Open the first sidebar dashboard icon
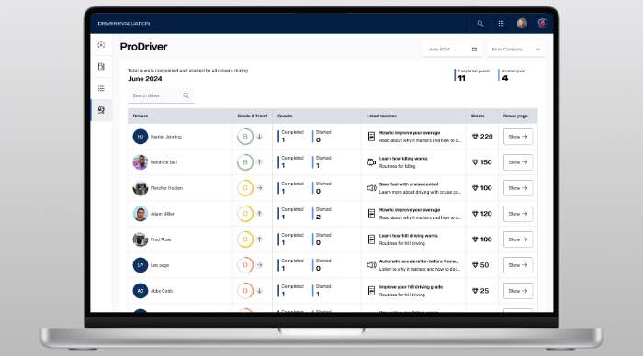 coord(101,45)
